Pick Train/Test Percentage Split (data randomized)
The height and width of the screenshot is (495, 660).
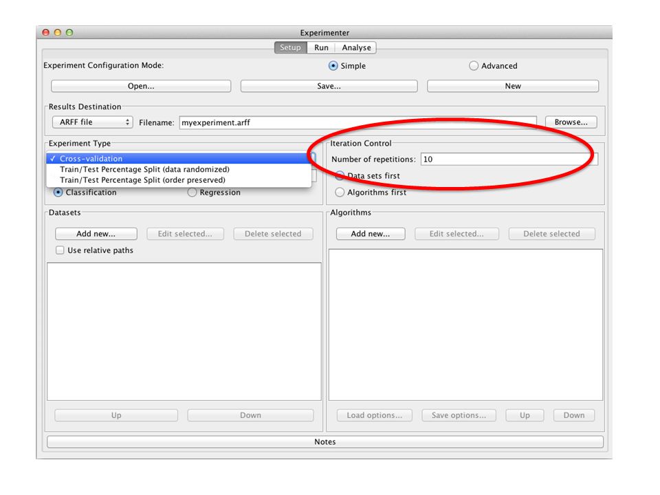[x=179, y=169]
